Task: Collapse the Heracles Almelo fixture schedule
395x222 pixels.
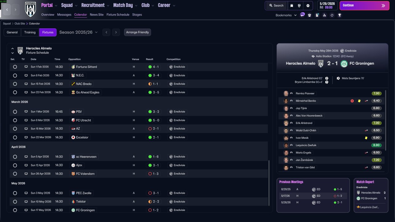Action: point(13,48)
